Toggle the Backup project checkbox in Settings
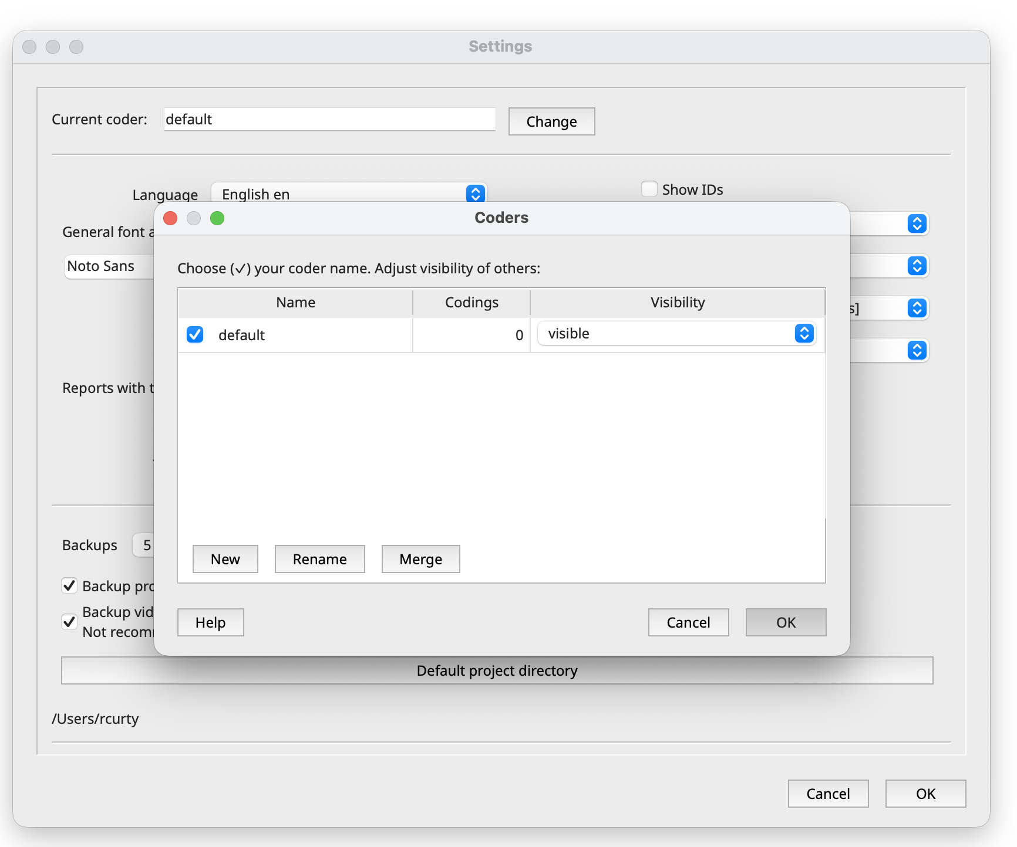This screenshot has width=1017, height=847. coord(69,585)
